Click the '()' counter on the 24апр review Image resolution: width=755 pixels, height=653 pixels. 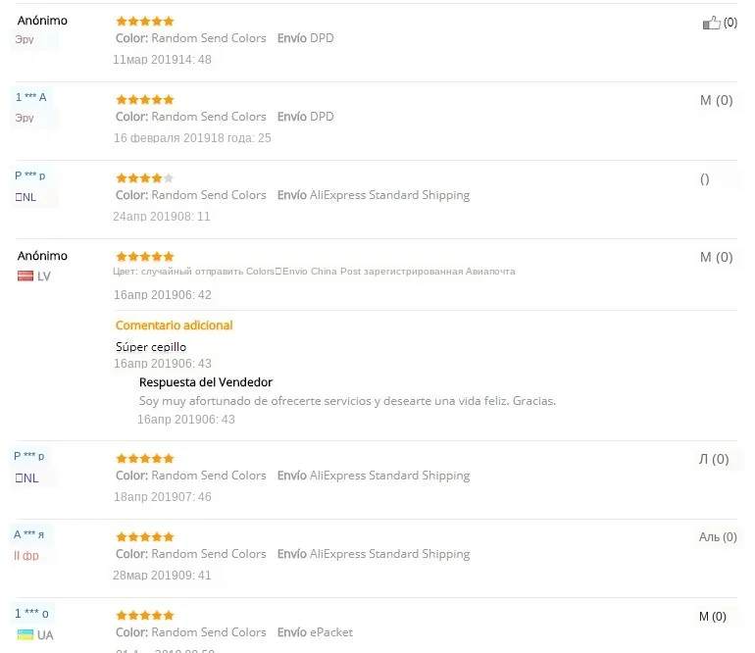point(705,179)
